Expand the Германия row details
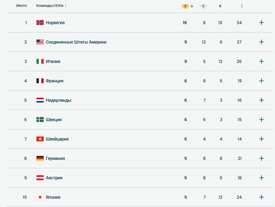Screen dimensions: 275x207 261,158
